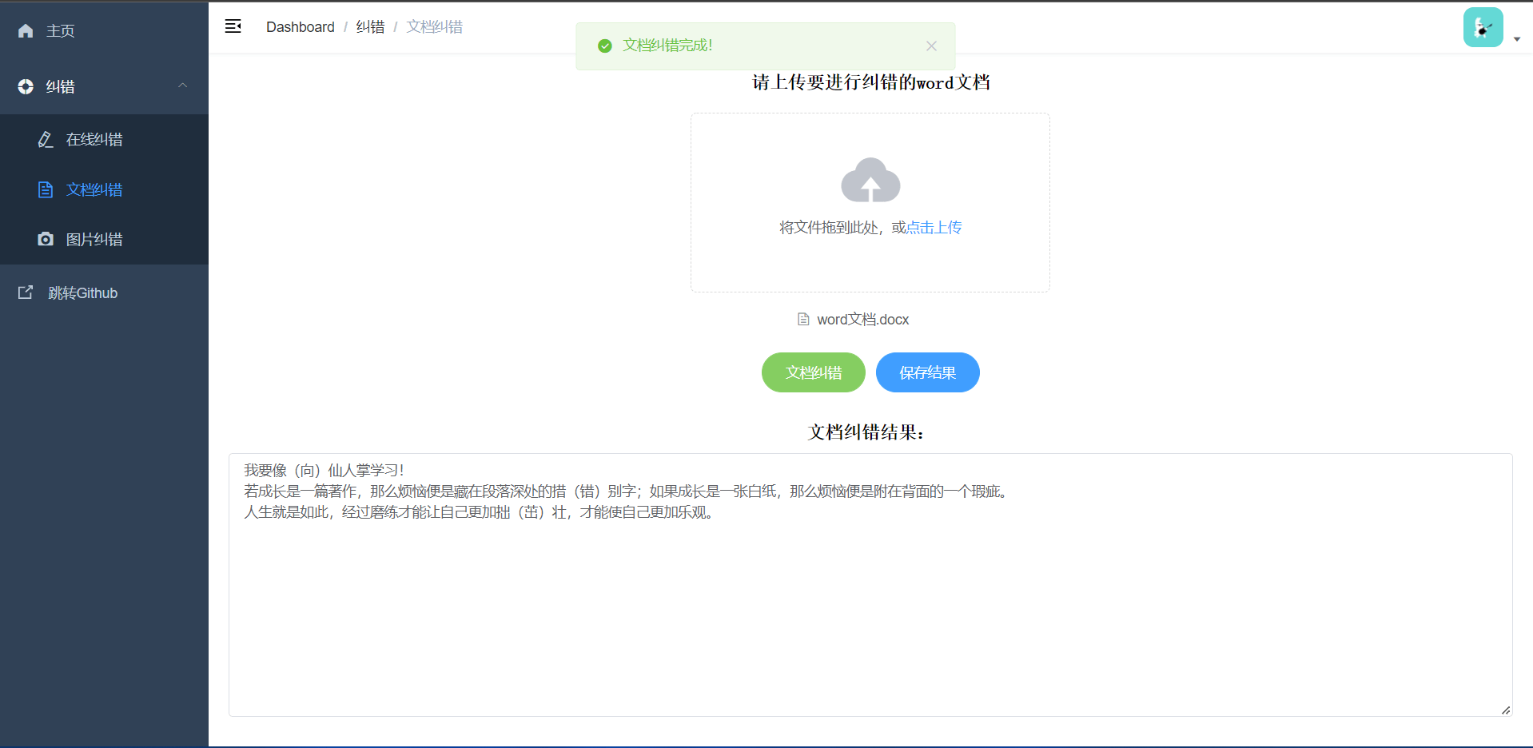Collapse the 纠错 submenu chevron

click(182, 86)
